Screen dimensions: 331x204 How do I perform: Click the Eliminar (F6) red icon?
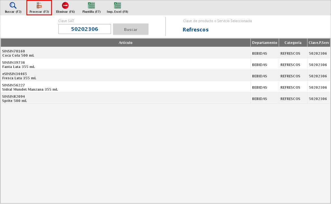pyautogui.click(x=65, y=6)
